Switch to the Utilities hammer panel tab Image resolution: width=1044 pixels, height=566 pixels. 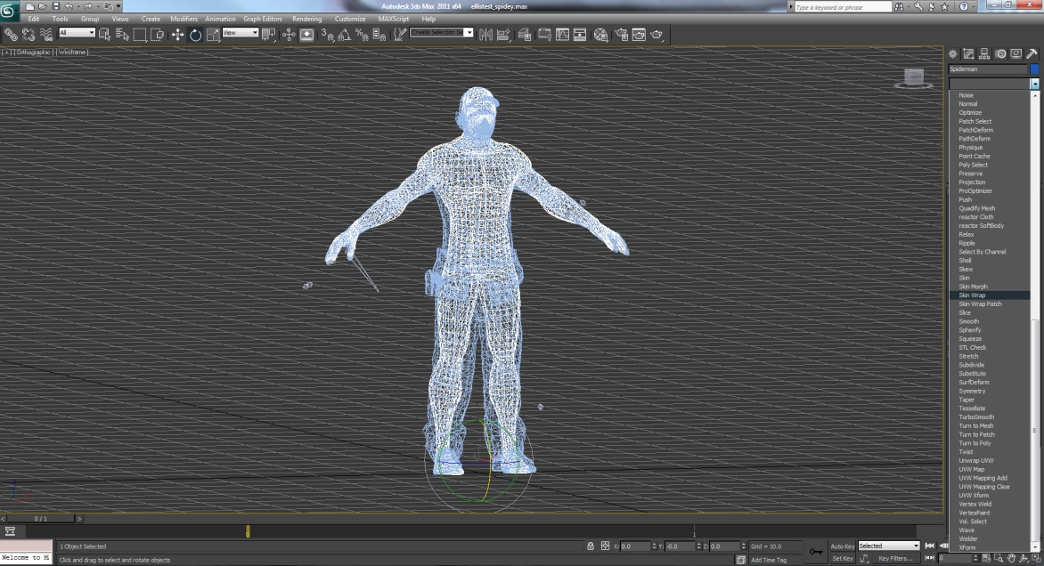click(x=1032, y=54)
